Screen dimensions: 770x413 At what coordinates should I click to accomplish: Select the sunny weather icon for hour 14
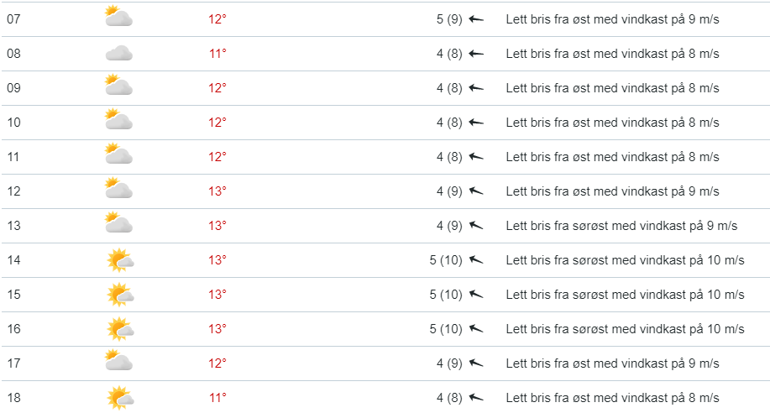[x=121, y=260]
